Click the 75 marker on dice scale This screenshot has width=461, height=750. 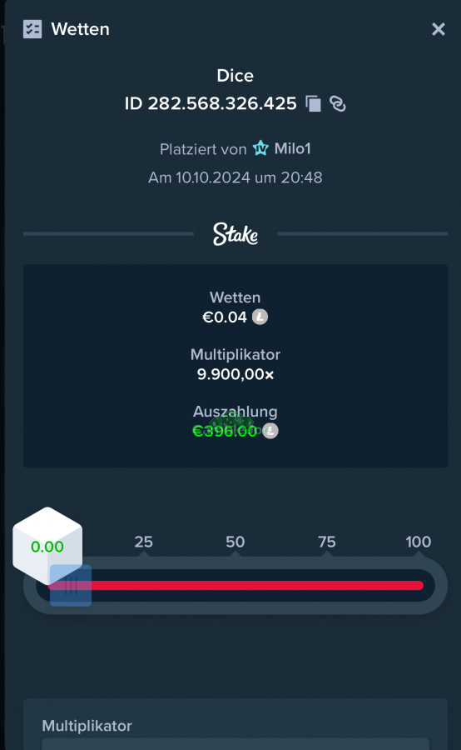pyautogui.click(x=327, y=542)
